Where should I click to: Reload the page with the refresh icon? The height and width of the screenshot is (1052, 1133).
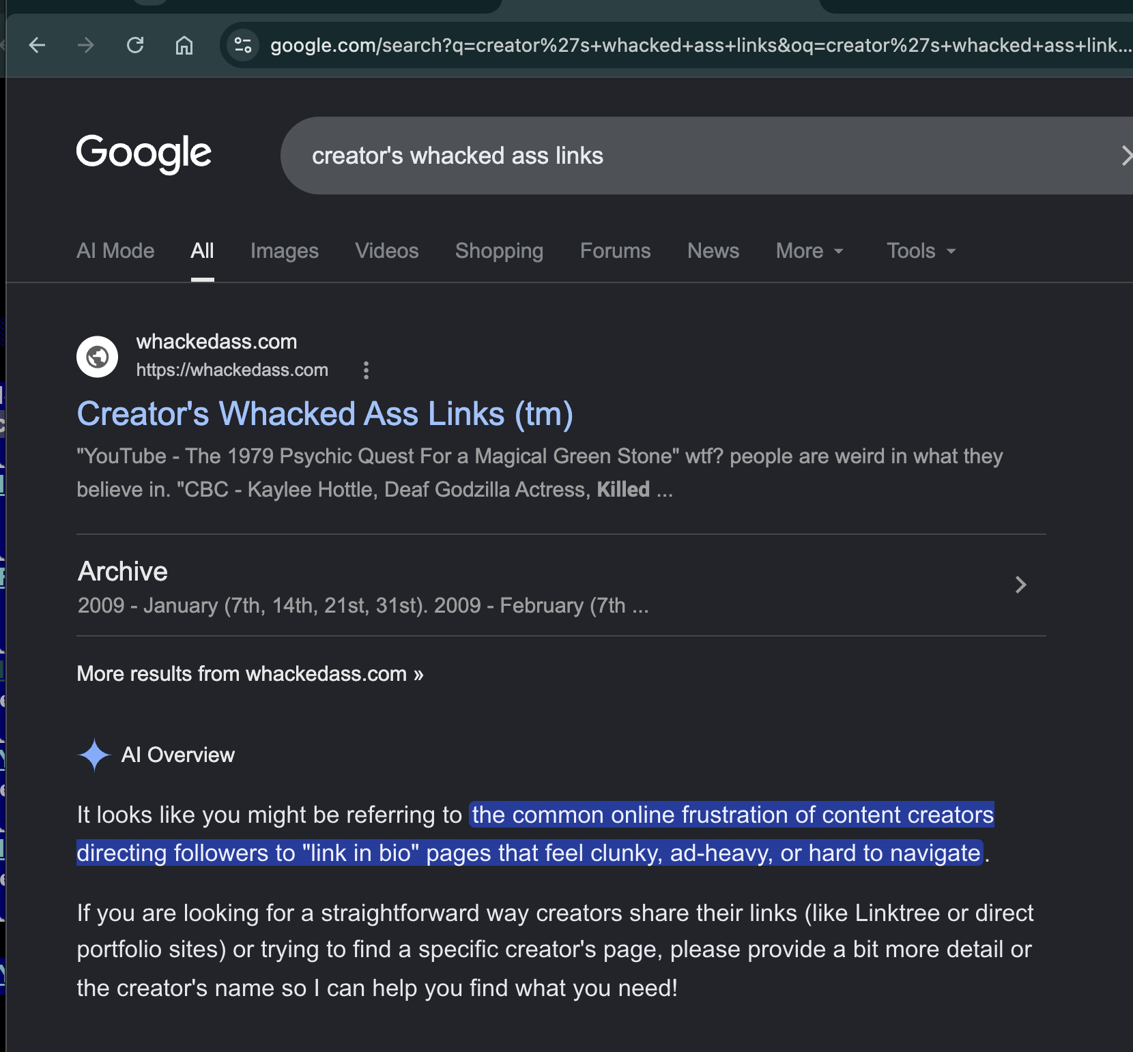tap(135, 46)
